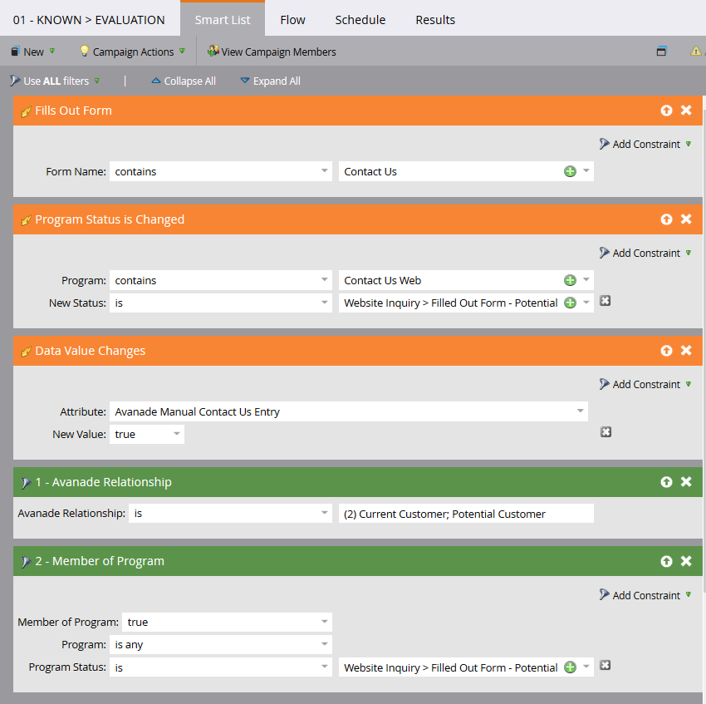Collapse All smart list filters
The image size is (706, 704).
[184, 81]
